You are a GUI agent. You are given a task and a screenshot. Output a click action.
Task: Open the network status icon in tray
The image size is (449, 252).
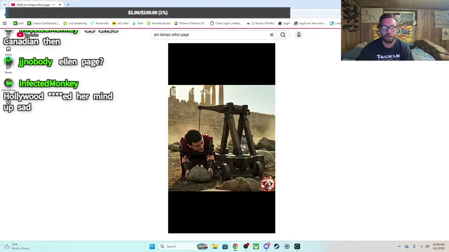tap(421, 246)
